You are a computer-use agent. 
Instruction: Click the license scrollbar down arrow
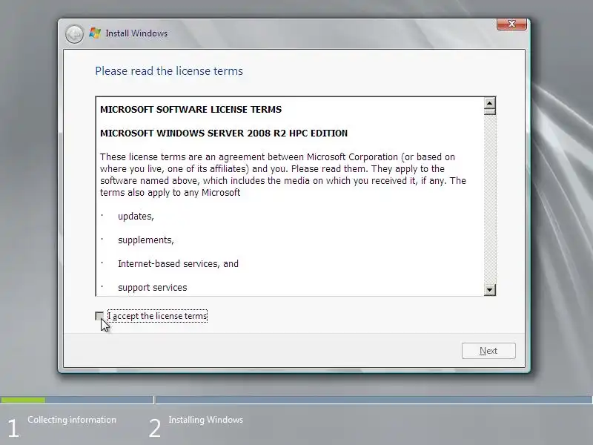490,290
